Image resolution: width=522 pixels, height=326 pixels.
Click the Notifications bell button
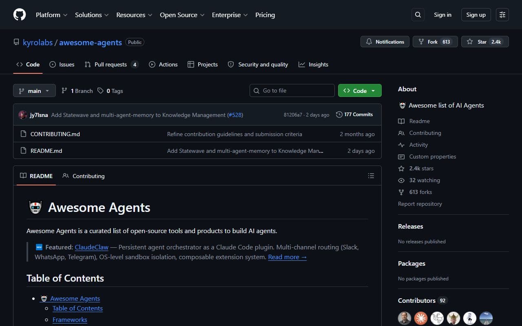point(385,42)
